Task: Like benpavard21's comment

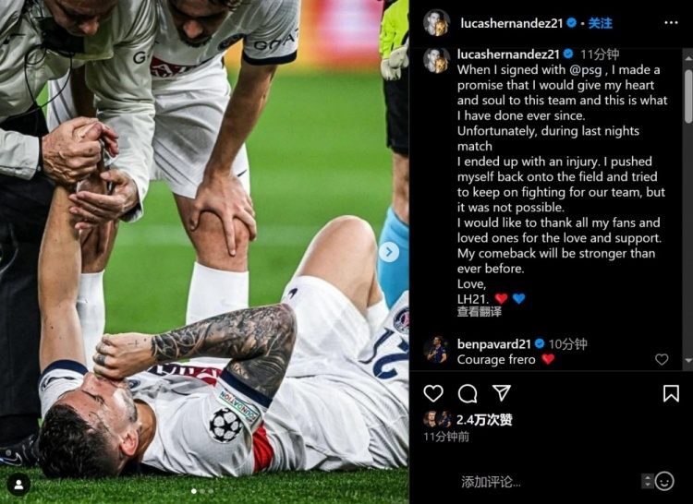Action: [x=662, y=359]
